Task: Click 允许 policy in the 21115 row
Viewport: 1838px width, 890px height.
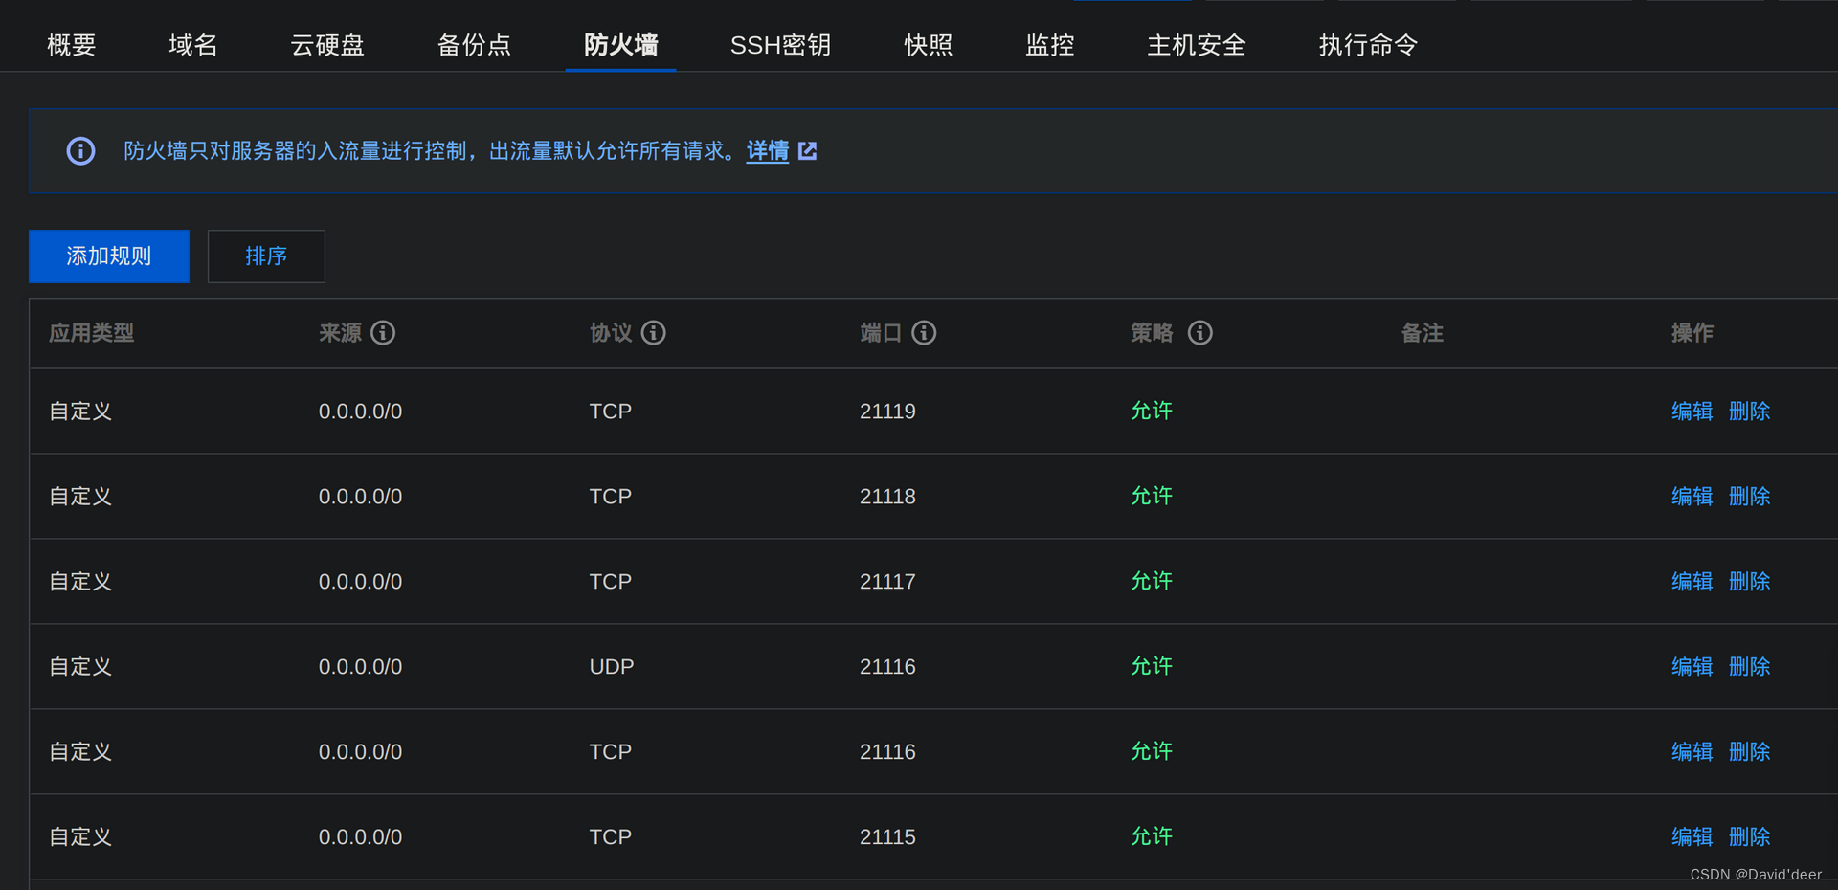Action: (x=1152, y=837)
